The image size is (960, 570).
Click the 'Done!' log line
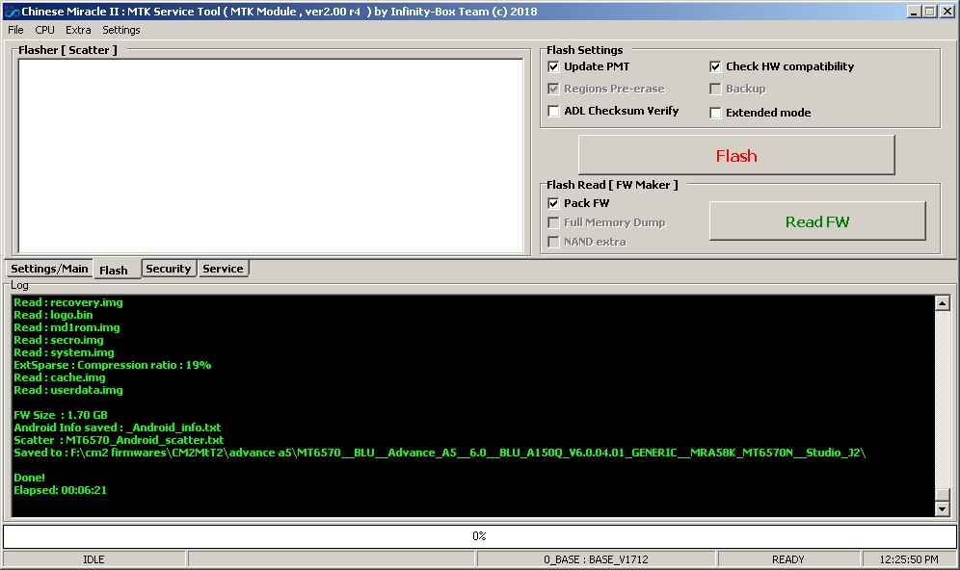[x=29, y=478]
